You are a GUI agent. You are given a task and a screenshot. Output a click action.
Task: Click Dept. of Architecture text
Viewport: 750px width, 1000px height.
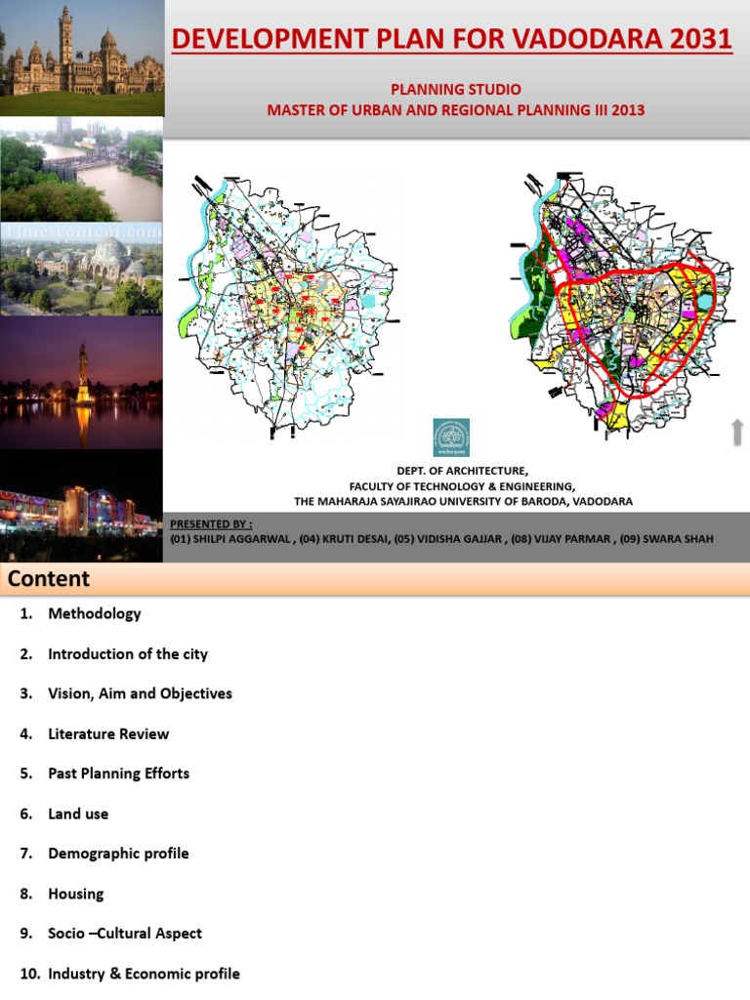pos(462,471)
